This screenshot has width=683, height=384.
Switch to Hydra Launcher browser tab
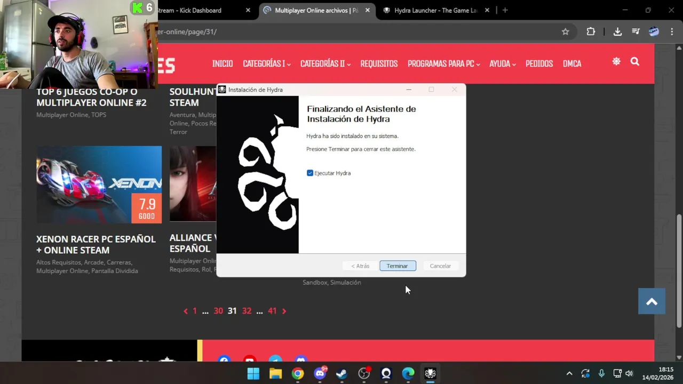[x=435, y=10]
